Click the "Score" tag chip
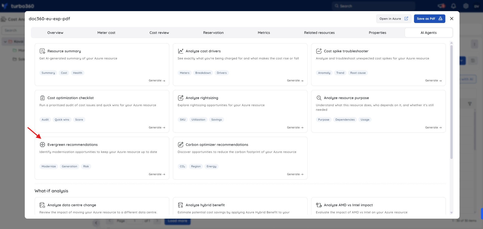The image size is (483, 229). tap(79, 120)
